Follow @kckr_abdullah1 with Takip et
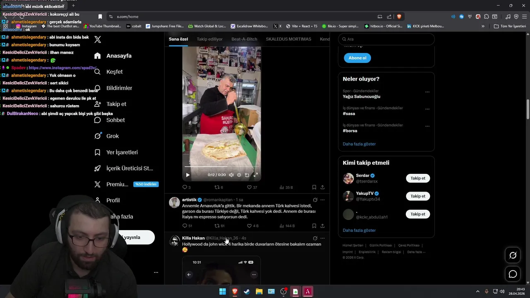Image resolution: width=530 pixels, height=298 pixels. (418, 214)
